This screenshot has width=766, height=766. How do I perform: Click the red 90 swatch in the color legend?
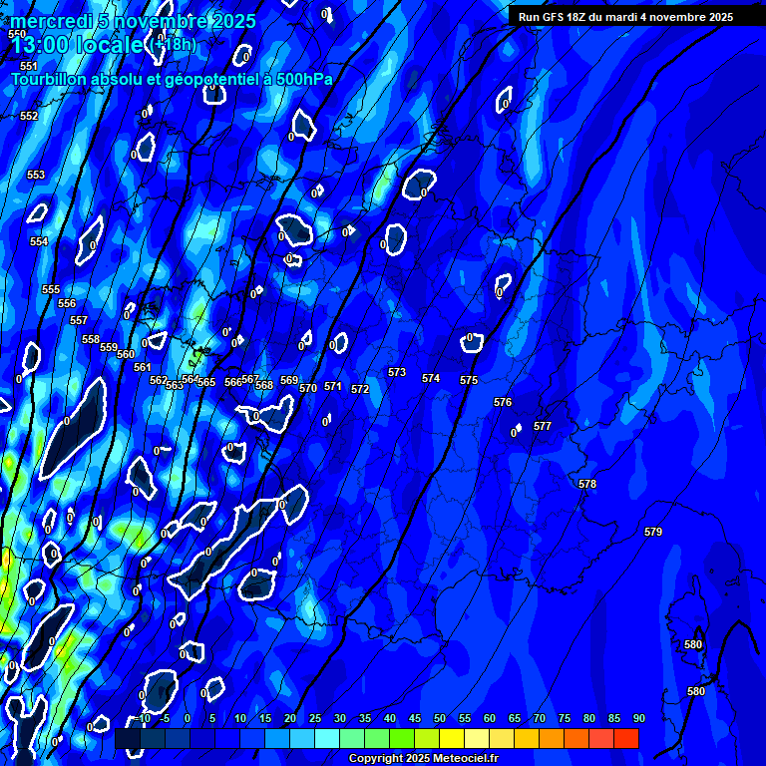[625, 739]
